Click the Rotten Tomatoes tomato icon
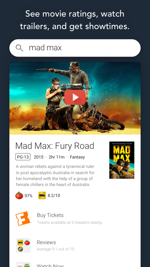150x267 pixels. pos(19,195)
